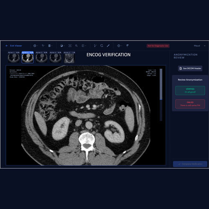
Task: Click the flag tool at toolbar end
Action: point(127,46)
